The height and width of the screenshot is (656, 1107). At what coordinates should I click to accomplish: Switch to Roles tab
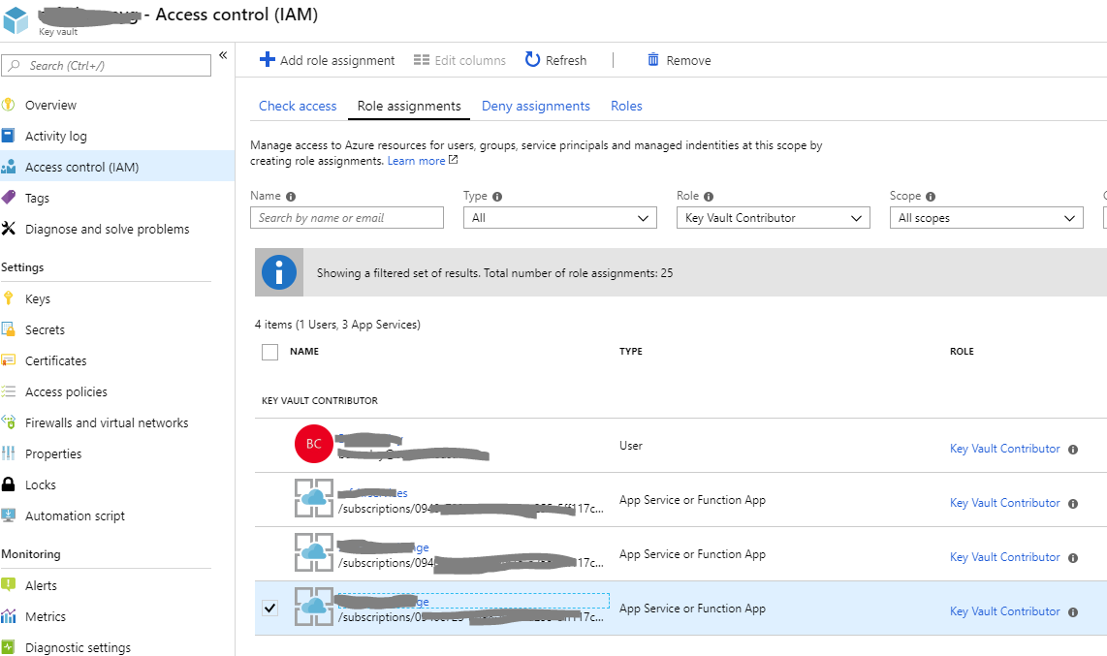[626, 106]
